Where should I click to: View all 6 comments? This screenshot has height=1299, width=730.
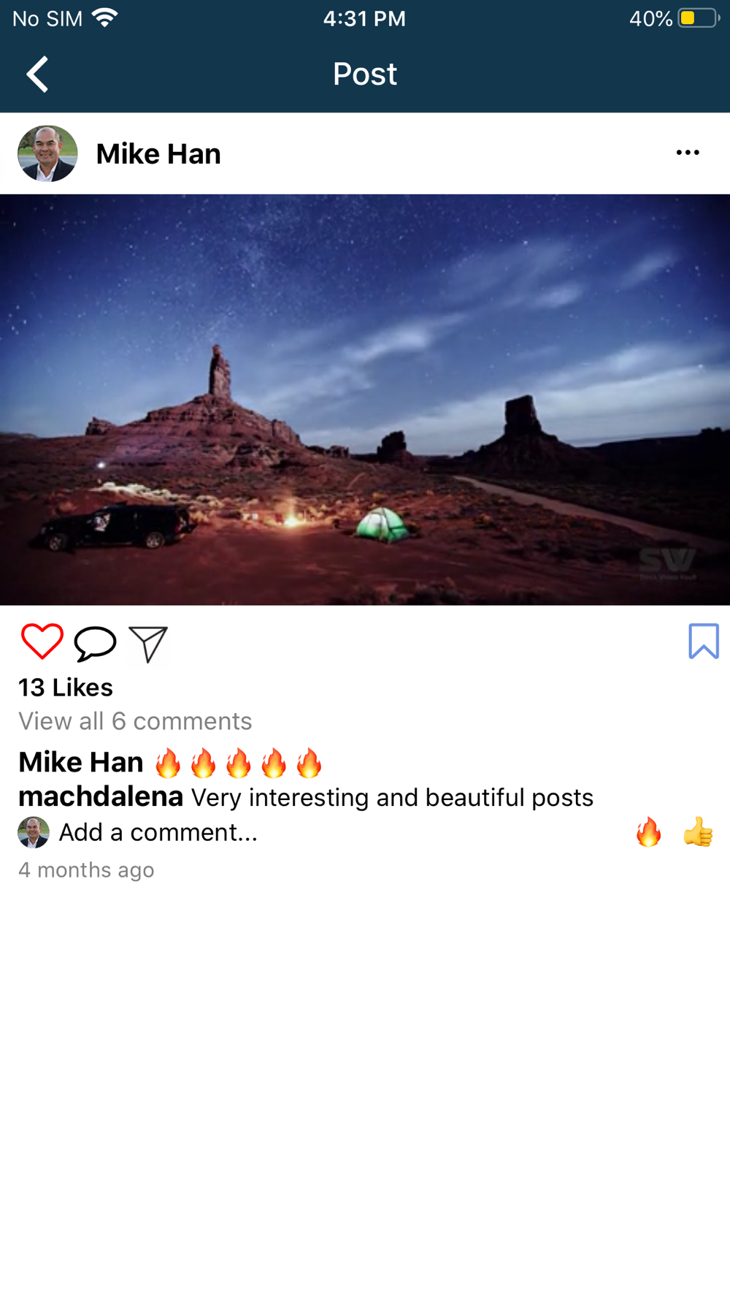click(135, 721)
